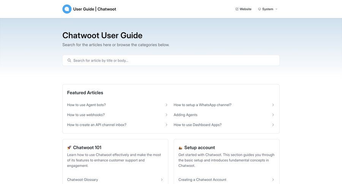
Task: Open 'How to setup a WhatsApp channel?'
Action: tap(203, 105)
